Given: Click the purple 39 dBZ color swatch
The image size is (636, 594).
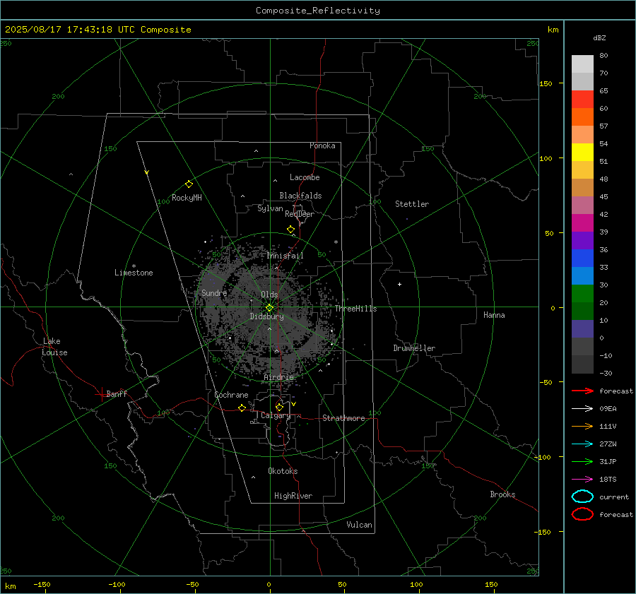Looking at the screenshot, I should pos(582,240).
